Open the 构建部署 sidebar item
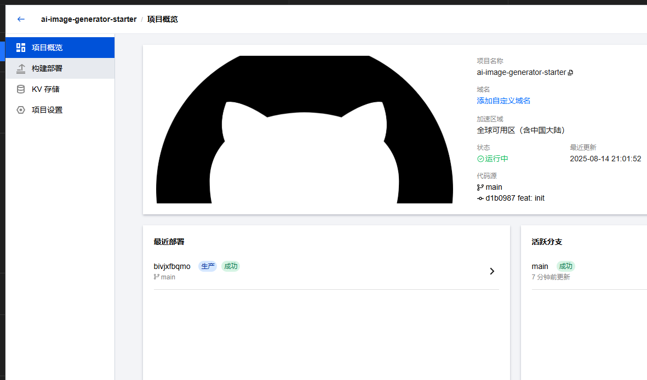The height and width of the screenshot is (380, 647). 60,68
